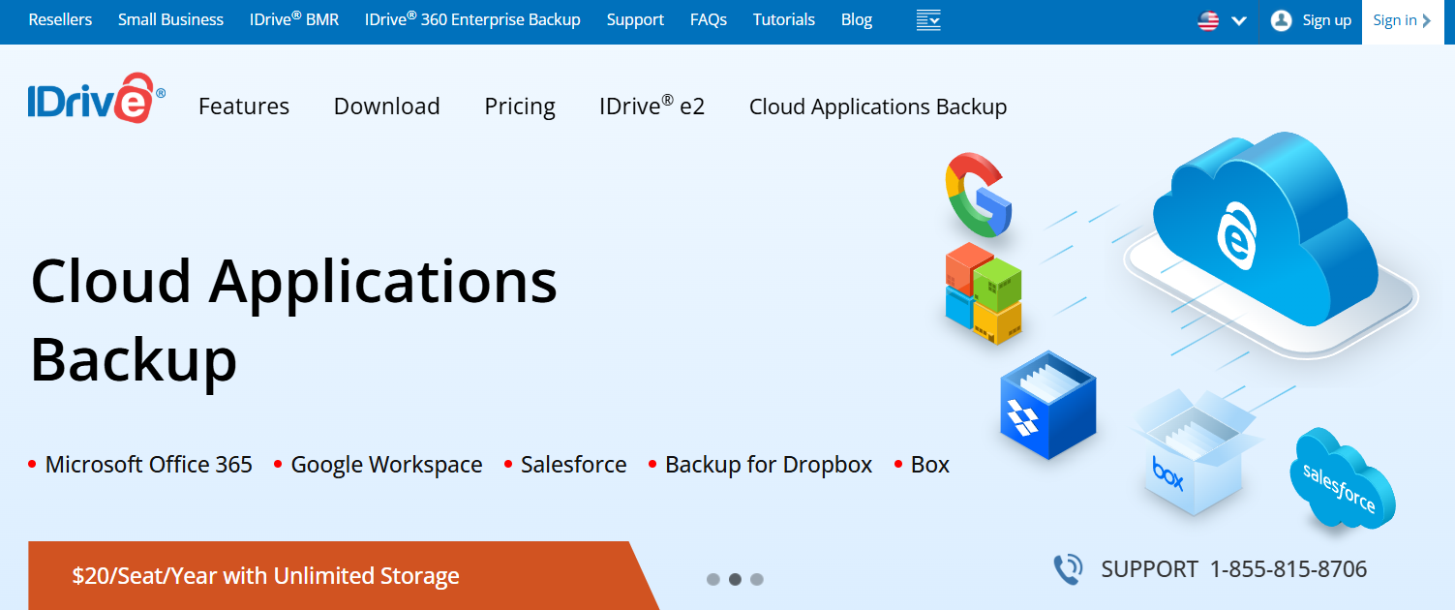Click the Microsoft Office 365 bullet
This screenshot has width=1455, height=610.
point(149,465)
